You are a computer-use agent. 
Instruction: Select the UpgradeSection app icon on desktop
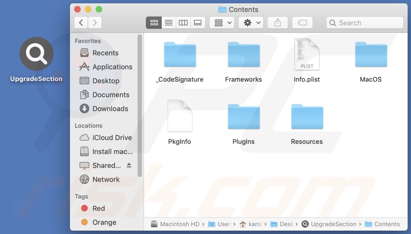pos(36,54)
